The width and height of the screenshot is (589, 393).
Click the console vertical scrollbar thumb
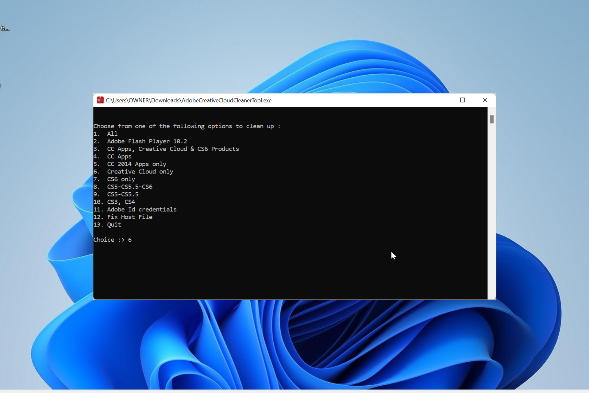tap(491, 119)
